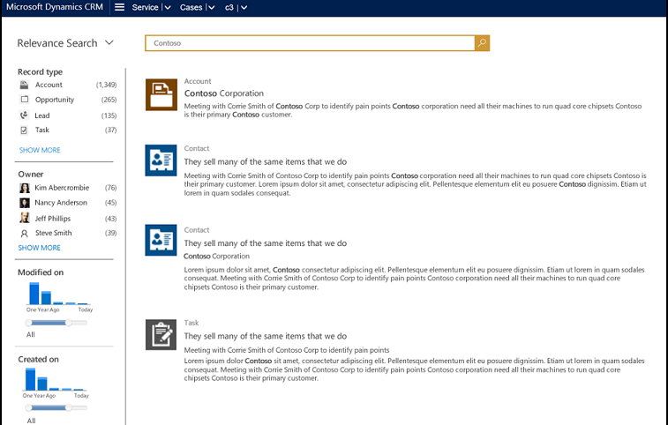Expand the Relevance Search dropdown

pos(109,42)
